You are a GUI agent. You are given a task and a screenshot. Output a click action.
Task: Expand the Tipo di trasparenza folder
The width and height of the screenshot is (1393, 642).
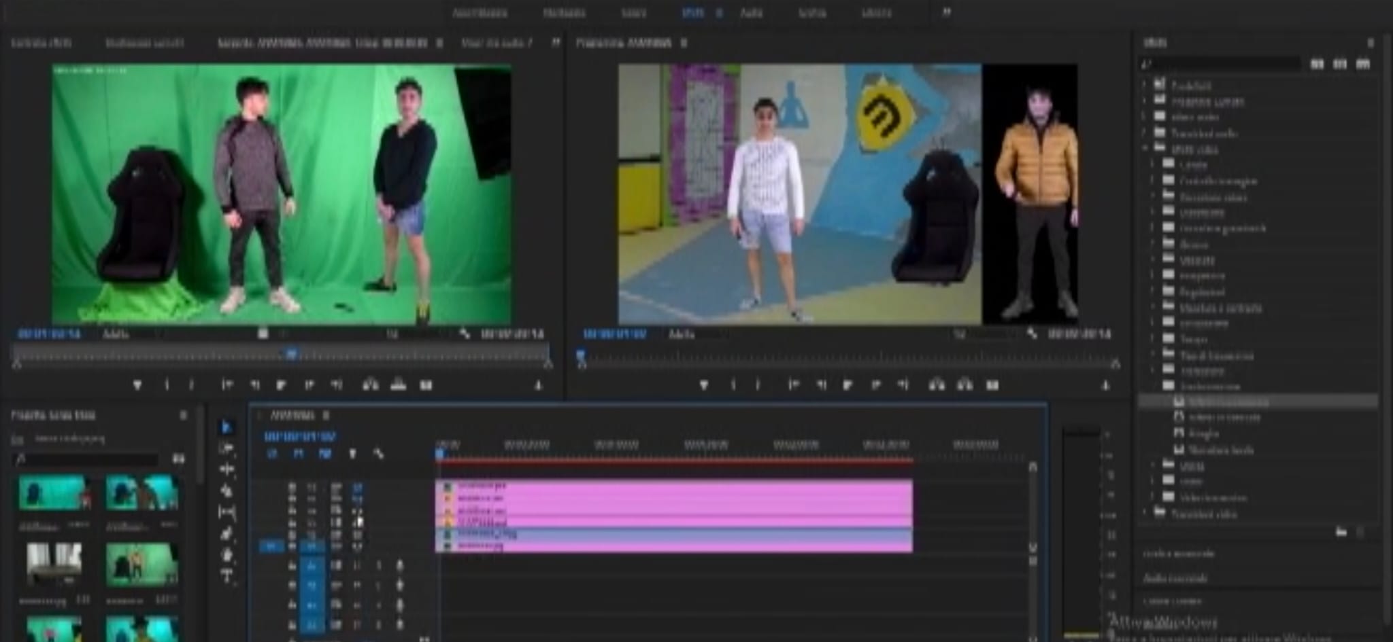[1154, 354]
